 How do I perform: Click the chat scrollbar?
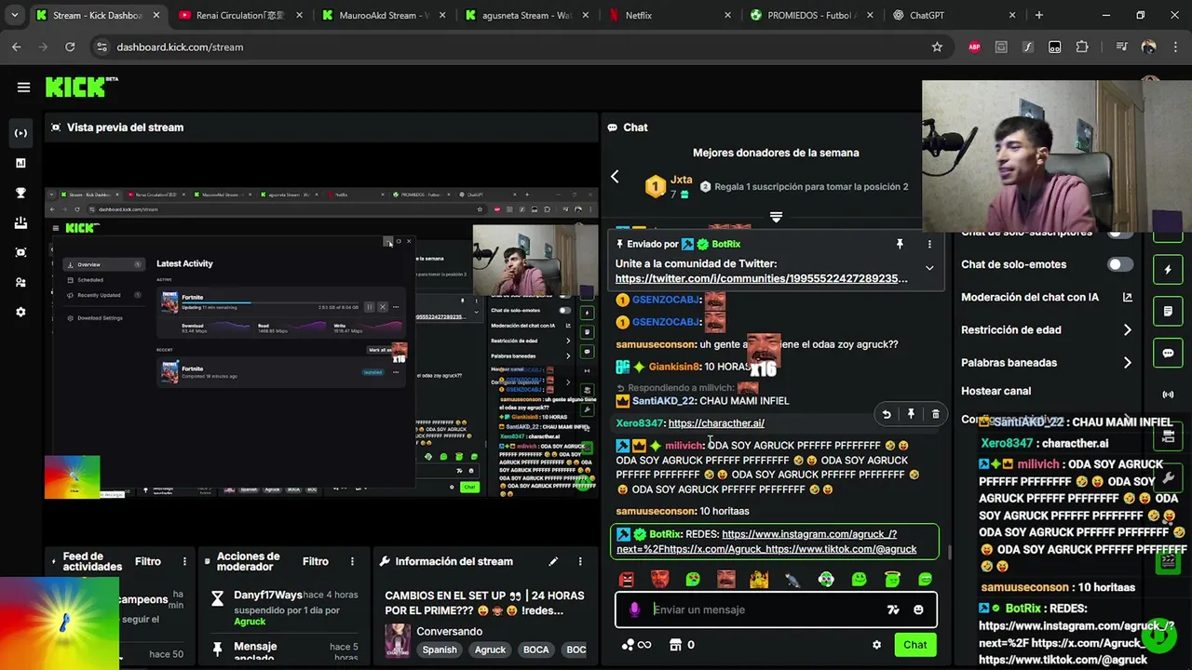949,551
